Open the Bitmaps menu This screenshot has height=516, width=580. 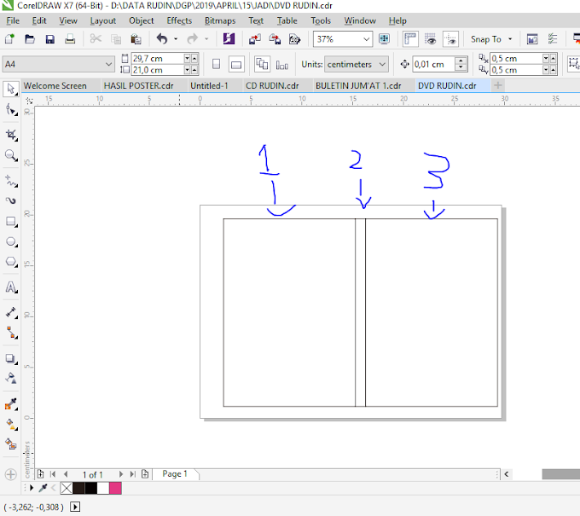click(220, 20)
